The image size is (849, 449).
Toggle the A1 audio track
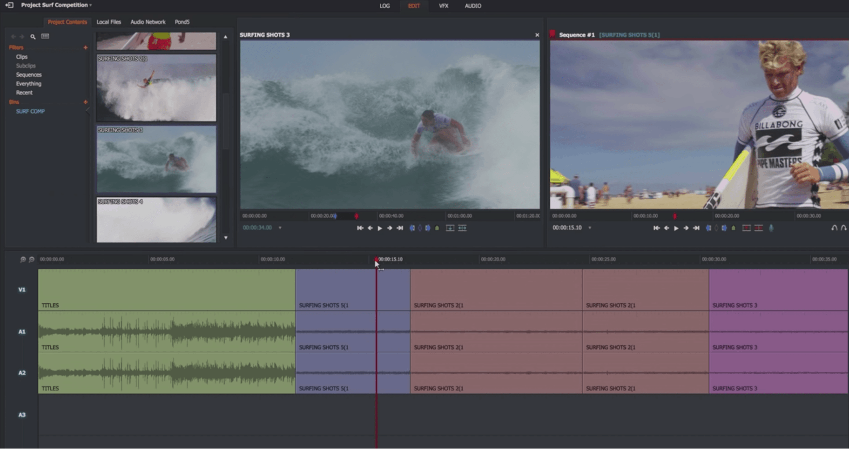[22, 332]
